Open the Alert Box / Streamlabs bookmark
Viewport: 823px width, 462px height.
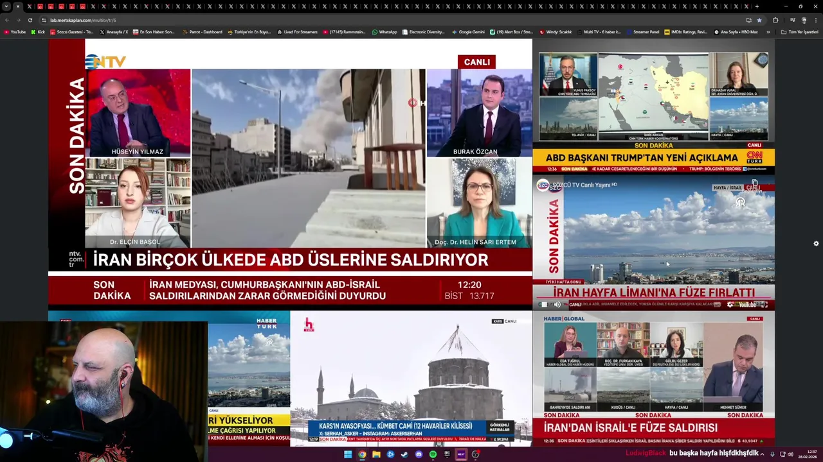511,31
